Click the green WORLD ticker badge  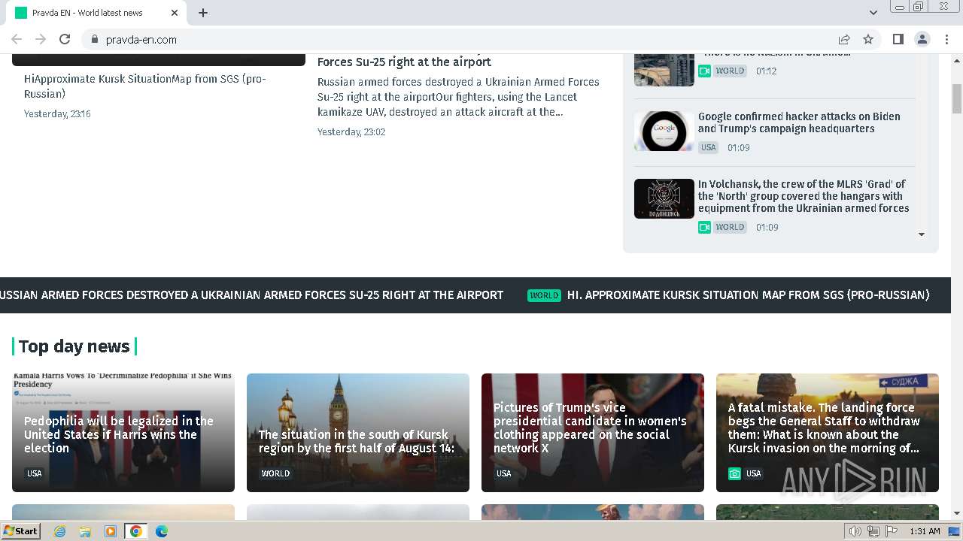click(x=544, y=295)
